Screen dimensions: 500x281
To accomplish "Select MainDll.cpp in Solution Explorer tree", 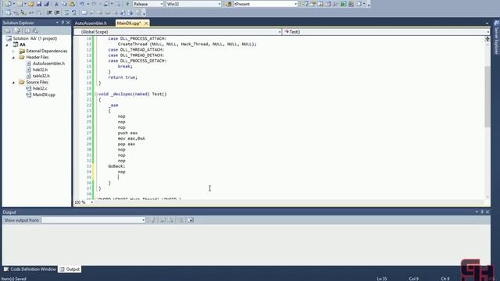I will tap(41, 94).
